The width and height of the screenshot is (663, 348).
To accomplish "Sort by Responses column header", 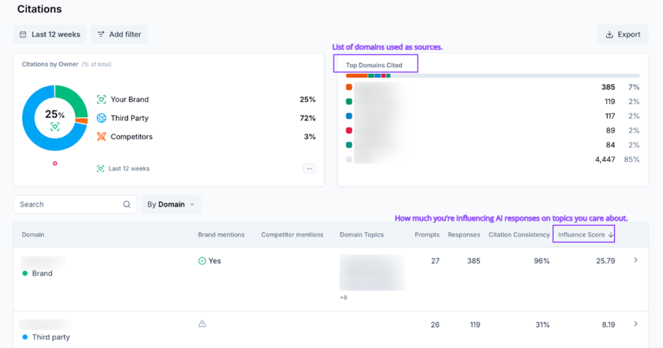I will click(x=464, y=235).
